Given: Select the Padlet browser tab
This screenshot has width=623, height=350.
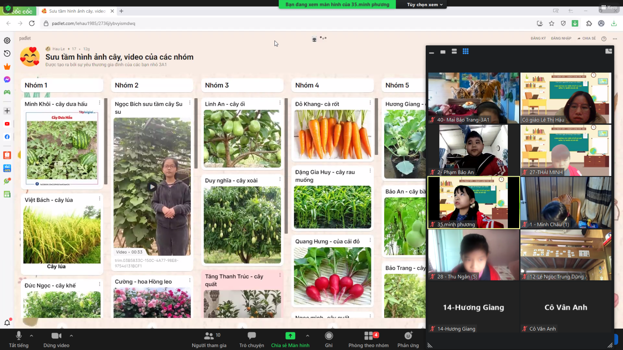Looking at the screenshot, I should click(x=77, y=11).
